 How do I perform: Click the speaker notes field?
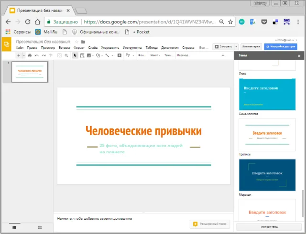[x=143, y=218]
